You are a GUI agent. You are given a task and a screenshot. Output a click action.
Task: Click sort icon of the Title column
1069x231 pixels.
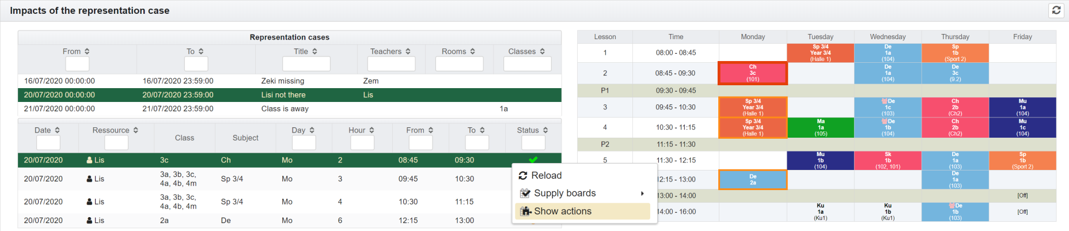click(x=314, y=52)
